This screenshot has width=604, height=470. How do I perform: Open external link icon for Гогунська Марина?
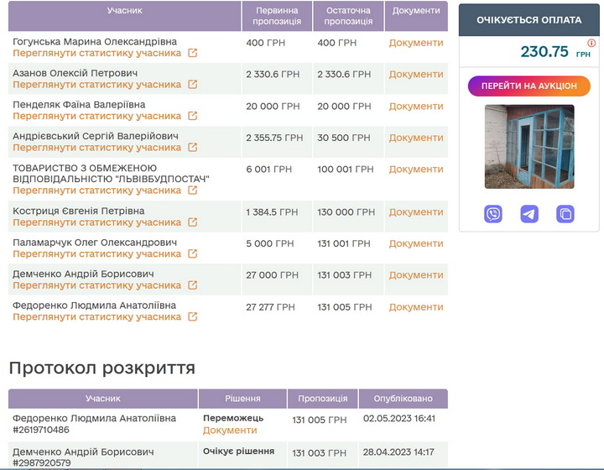tap(193, 53)
